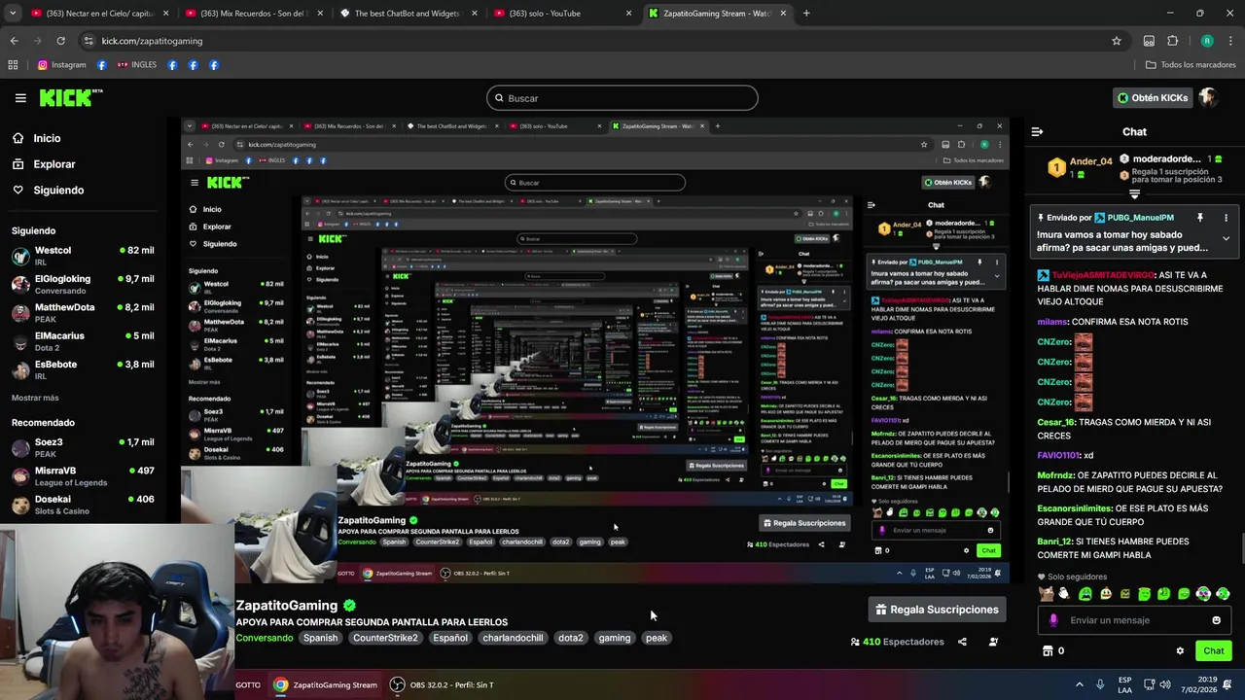Expand the gift leaderboard
Screen dimensions: 1245x700
coord(1134,194)
